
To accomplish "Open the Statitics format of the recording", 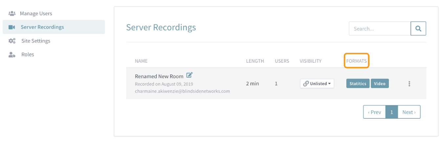I will (358, 84).
